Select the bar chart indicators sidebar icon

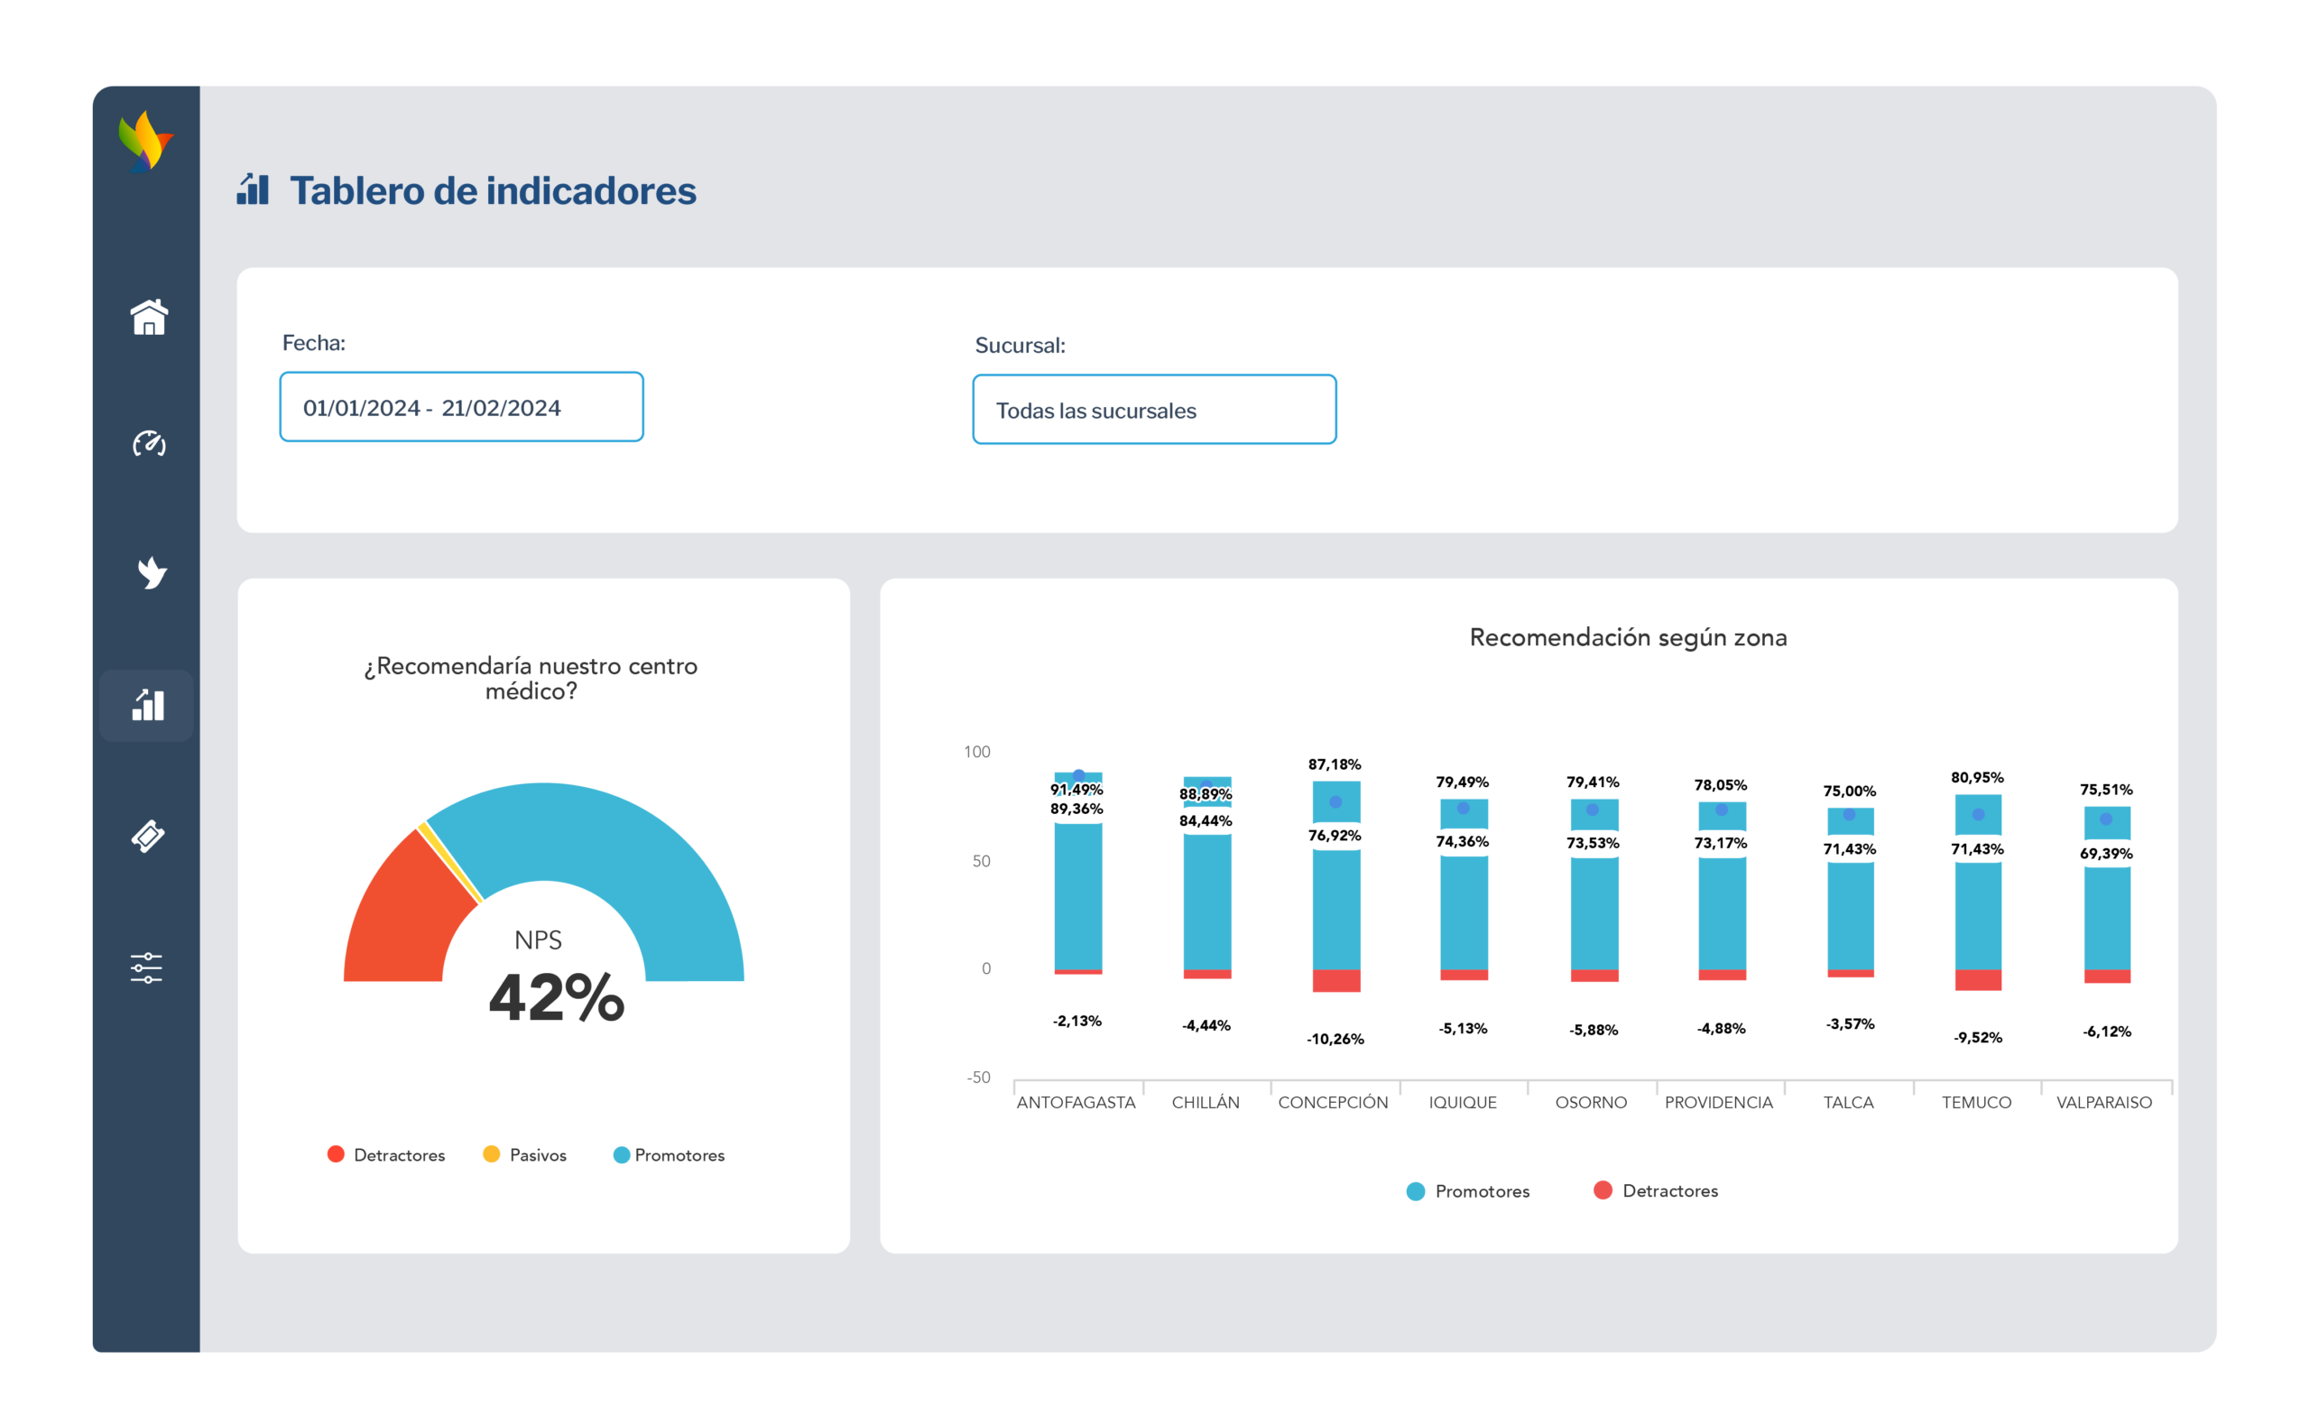pyautogui.click(x=147, y=705)
